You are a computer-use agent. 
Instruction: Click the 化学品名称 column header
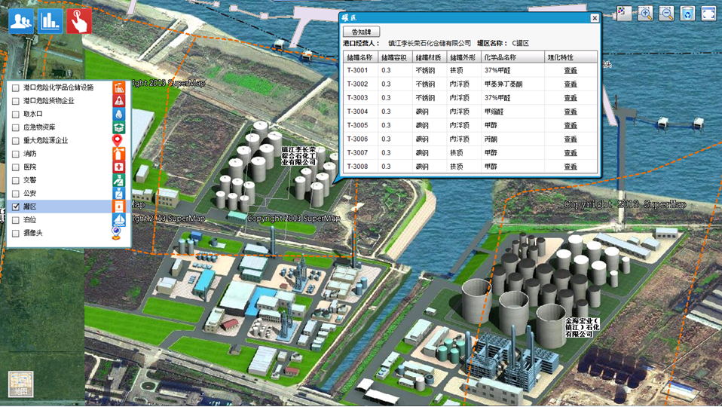coord(500,57)
